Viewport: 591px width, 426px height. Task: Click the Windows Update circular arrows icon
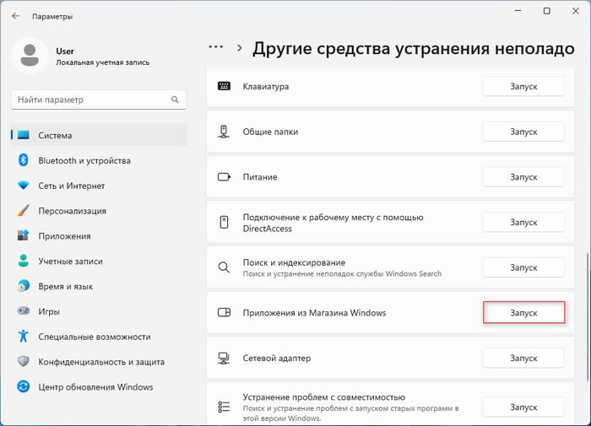pyautogui.click(x=24, y=387)
